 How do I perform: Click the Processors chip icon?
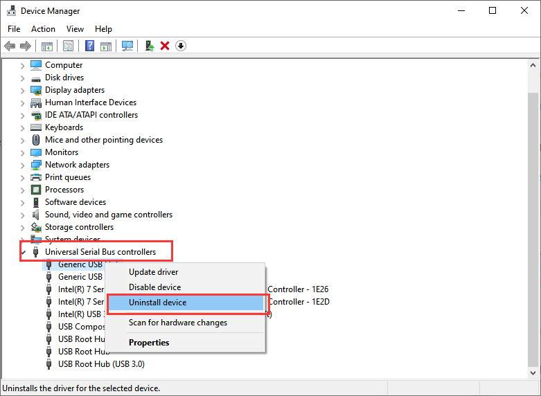36,190
